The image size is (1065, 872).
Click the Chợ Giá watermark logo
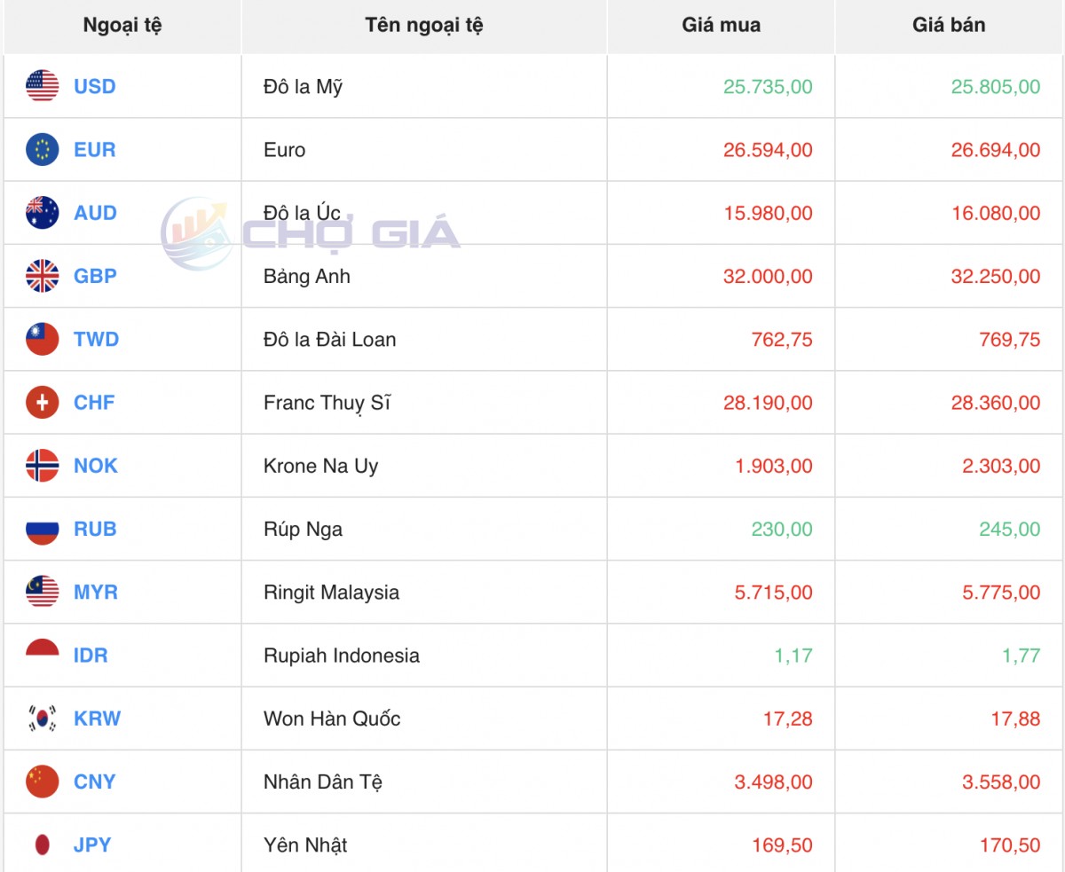tap(311, 233)
